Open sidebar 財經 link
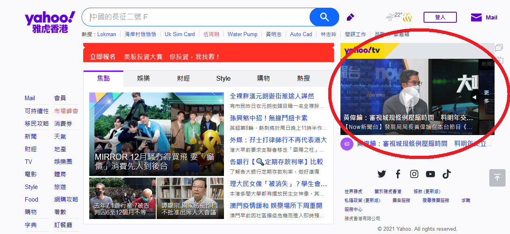 (30, 149)
